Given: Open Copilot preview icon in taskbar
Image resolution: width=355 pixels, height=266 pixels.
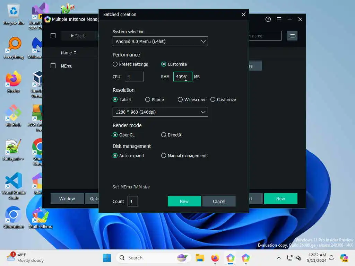Looking at the screenshot, I should pos(344,258).
